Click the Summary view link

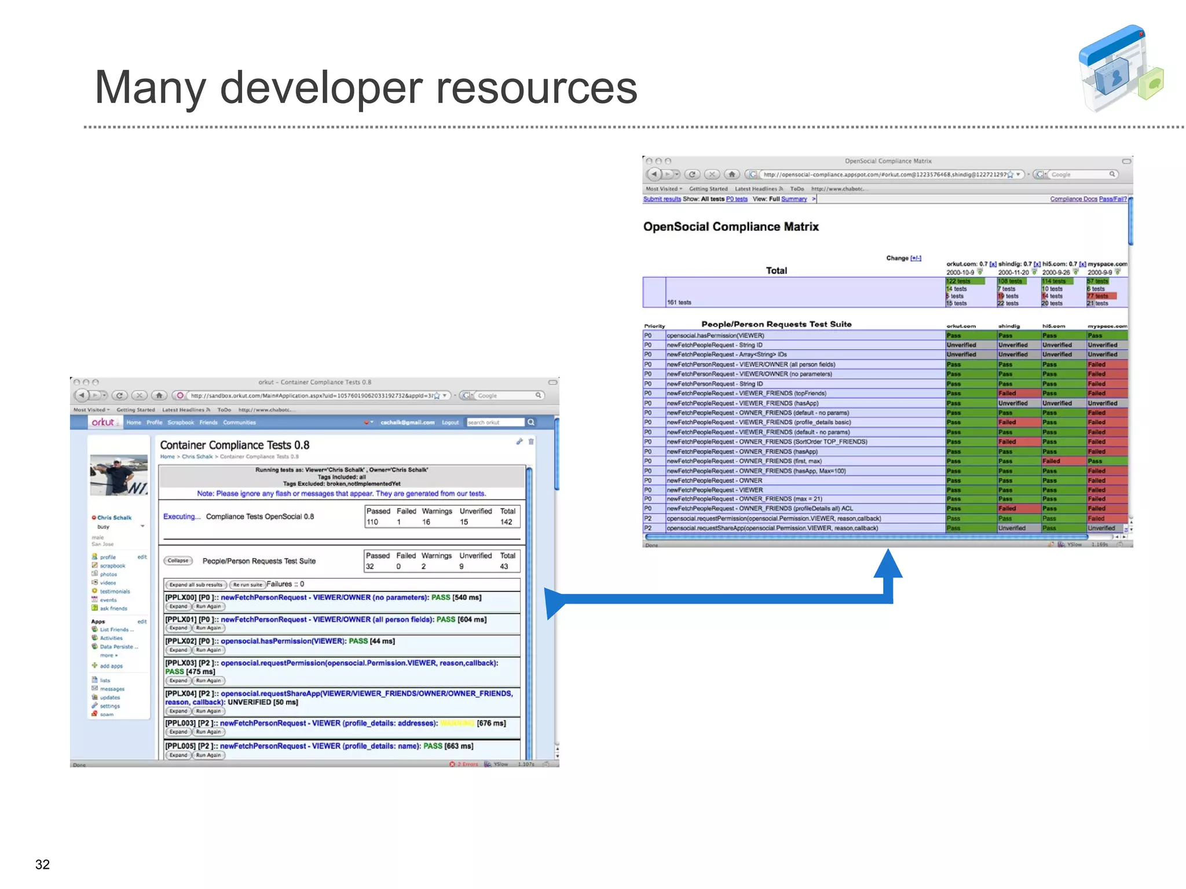coord(794,199)
